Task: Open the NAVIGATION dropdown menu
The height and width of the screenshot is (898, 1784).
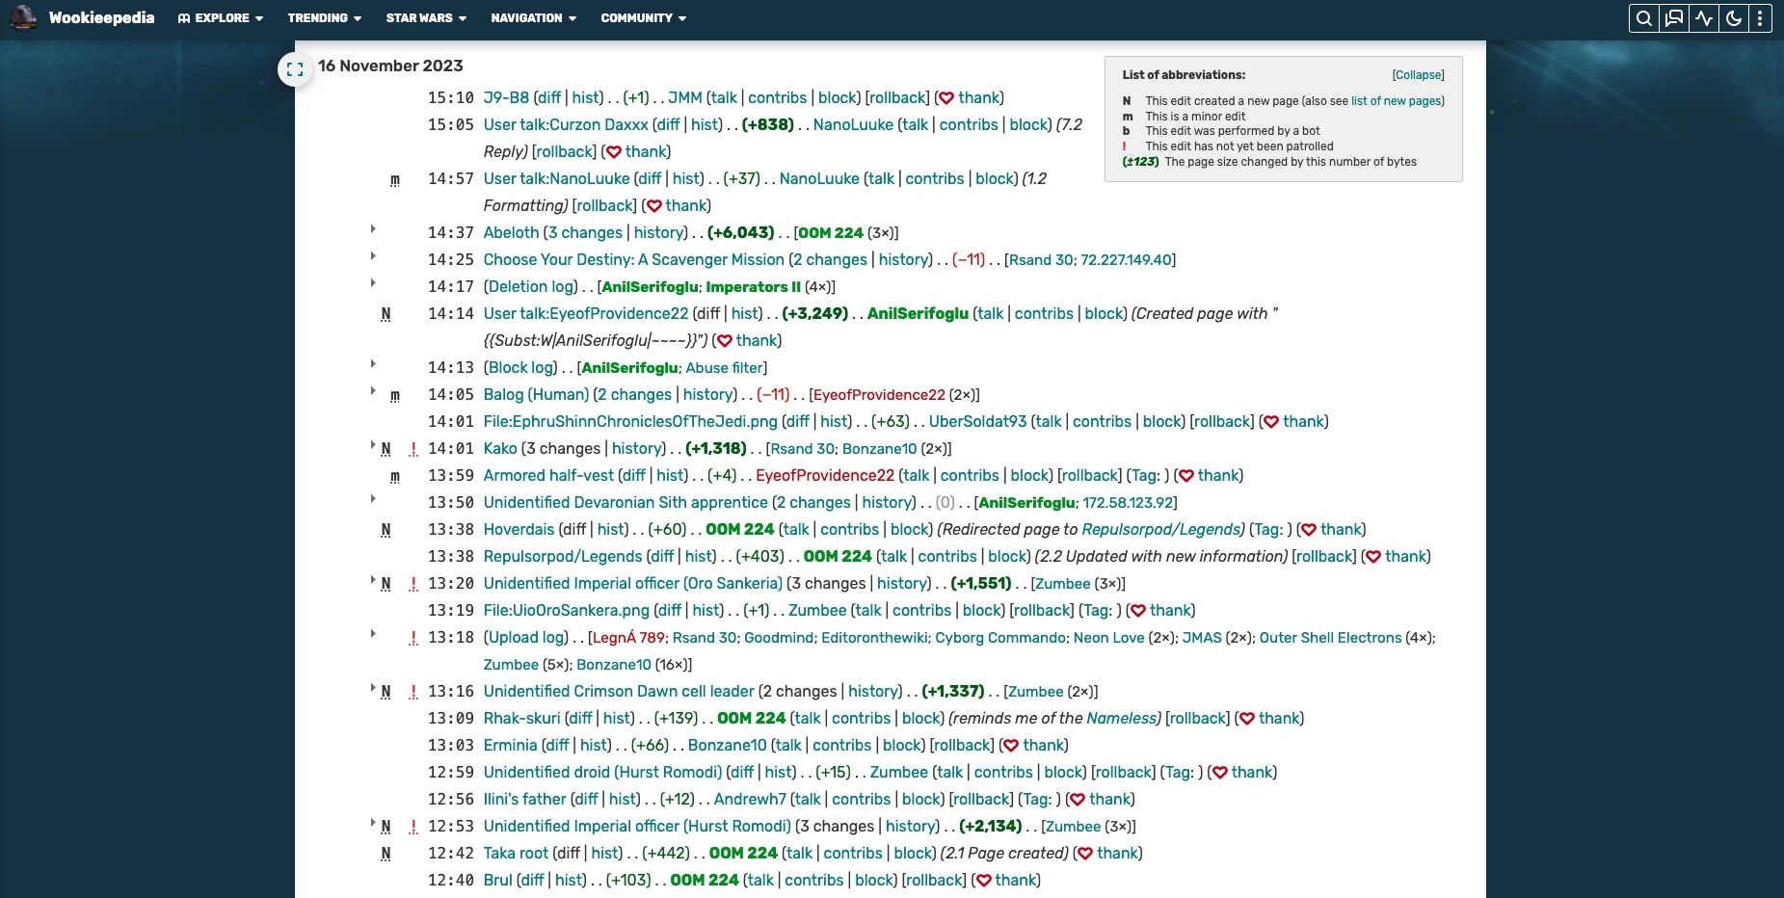Action: pyautogui.click(x=534, y=18)
